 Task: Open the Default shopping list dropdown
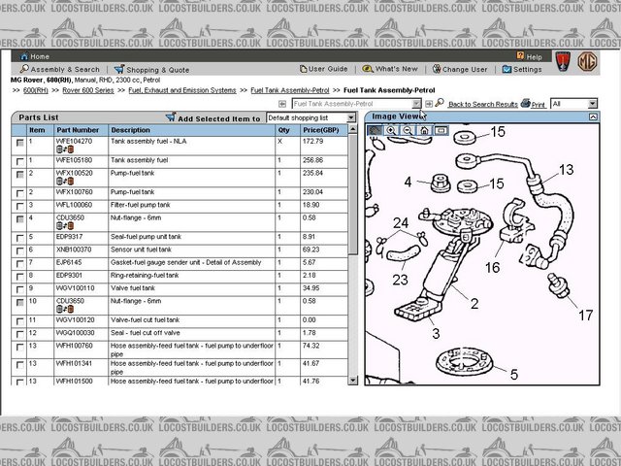pyautogui.click(x=350, y=117)
